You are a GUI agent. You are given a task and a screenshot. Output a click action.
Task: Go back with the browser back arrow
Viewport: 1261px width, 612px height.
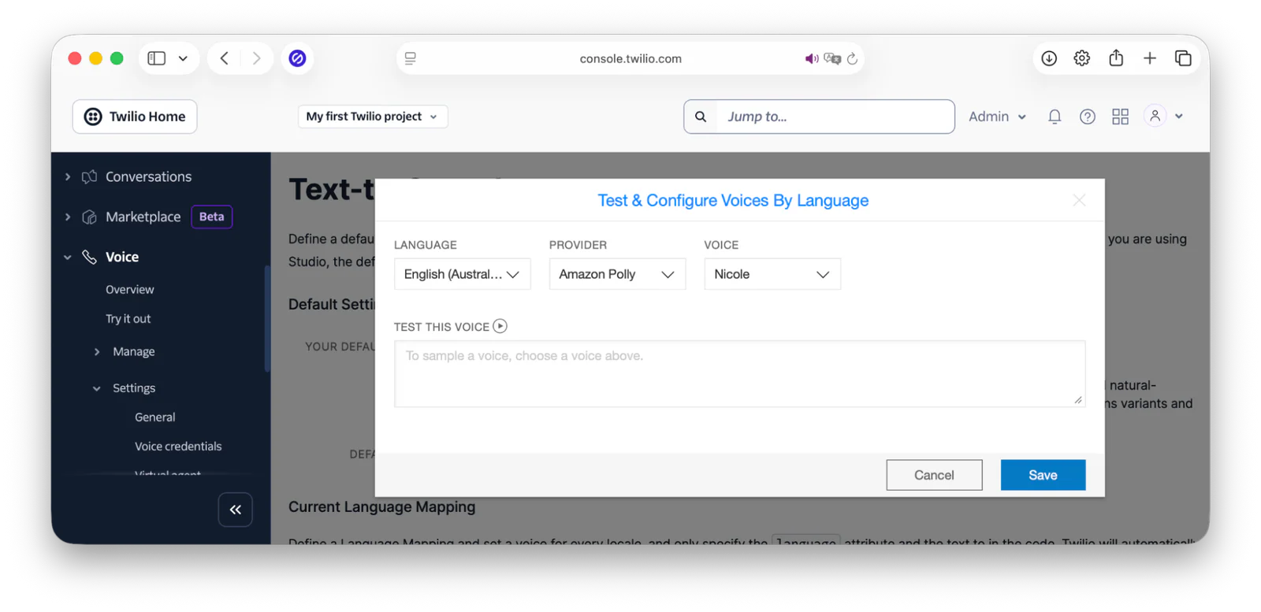click(x=225, y=58)
